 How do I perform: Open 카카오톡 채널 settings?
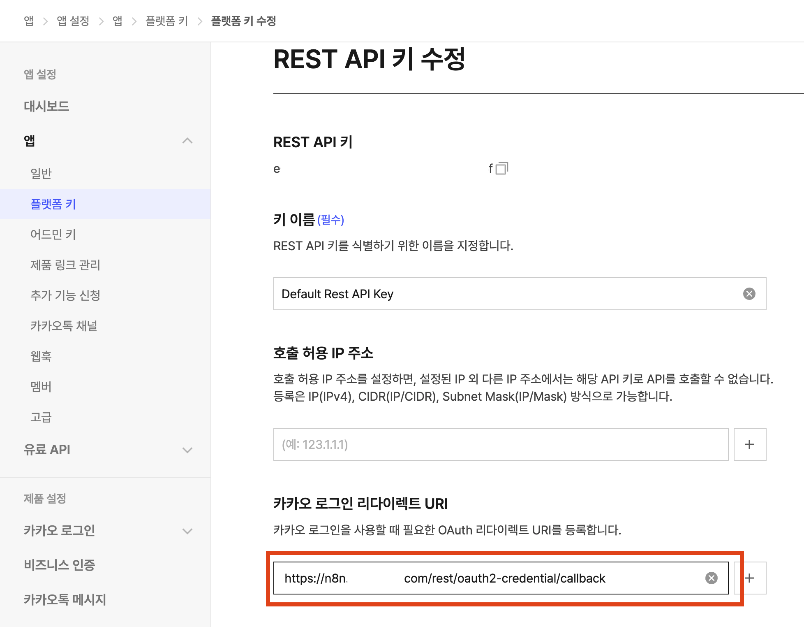click(64, 326)
